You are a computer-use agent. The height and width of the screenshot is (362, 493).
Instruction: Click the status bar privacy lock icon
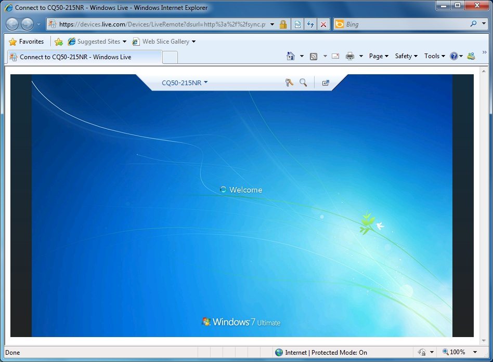pos(422,352)
